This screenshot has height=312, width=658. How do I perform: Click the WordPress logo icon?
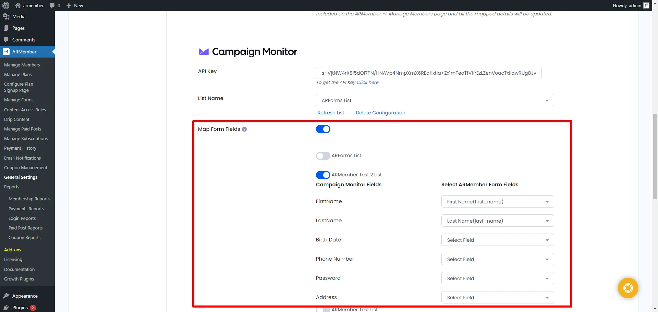pos(6,5)
